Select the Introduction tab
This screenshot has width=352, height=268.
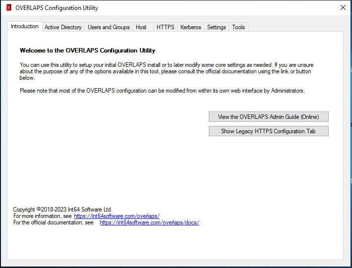click(x=25, y=26)
